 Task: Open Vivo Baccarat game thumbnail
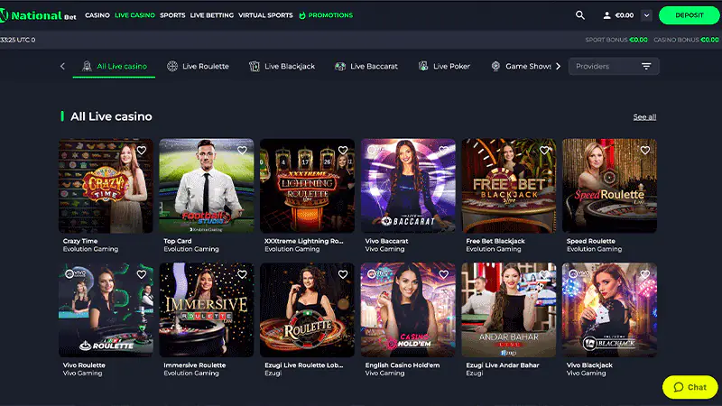[408, 186]
